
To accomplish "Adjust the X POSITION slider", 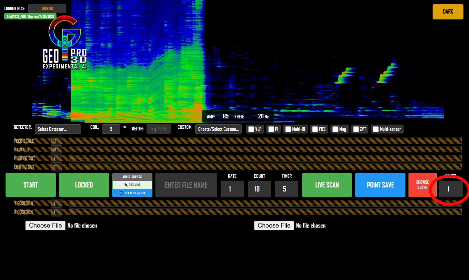I will (x=265, y=212).
